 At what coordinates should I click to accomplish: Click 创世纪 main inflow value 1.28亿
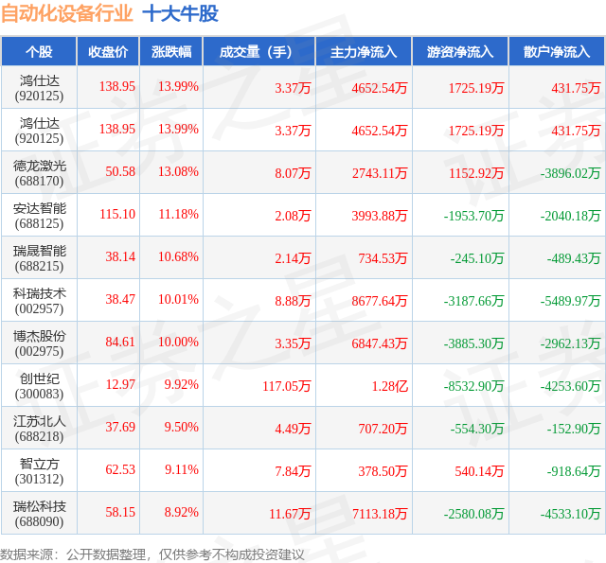389,386
